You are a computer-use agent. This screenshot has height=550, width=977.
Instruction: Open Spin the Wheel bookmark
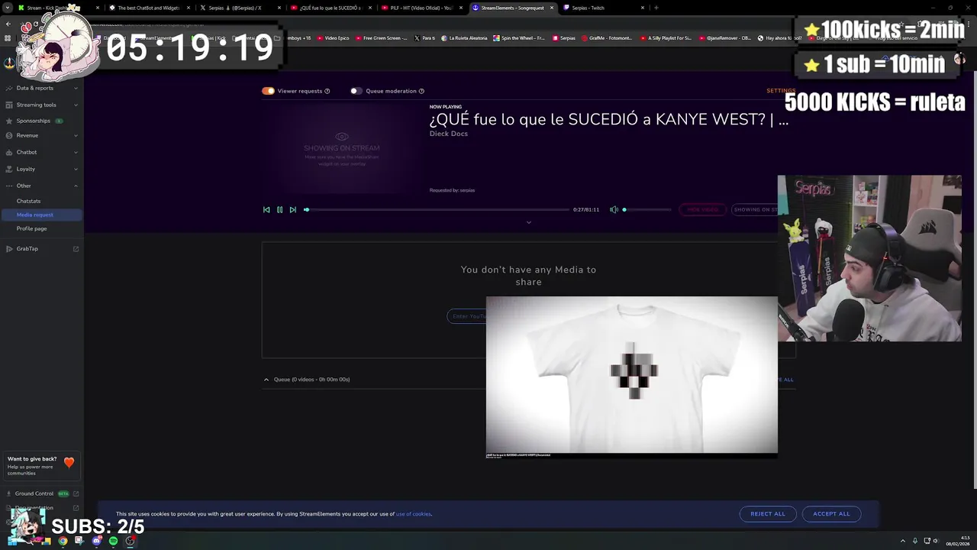(x=519, y=38)
